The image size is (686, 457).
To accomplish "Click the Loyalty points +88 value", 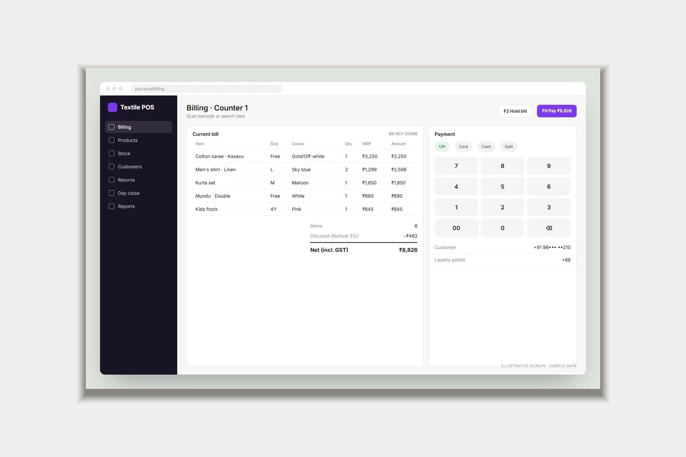I will tap(566, 260).
